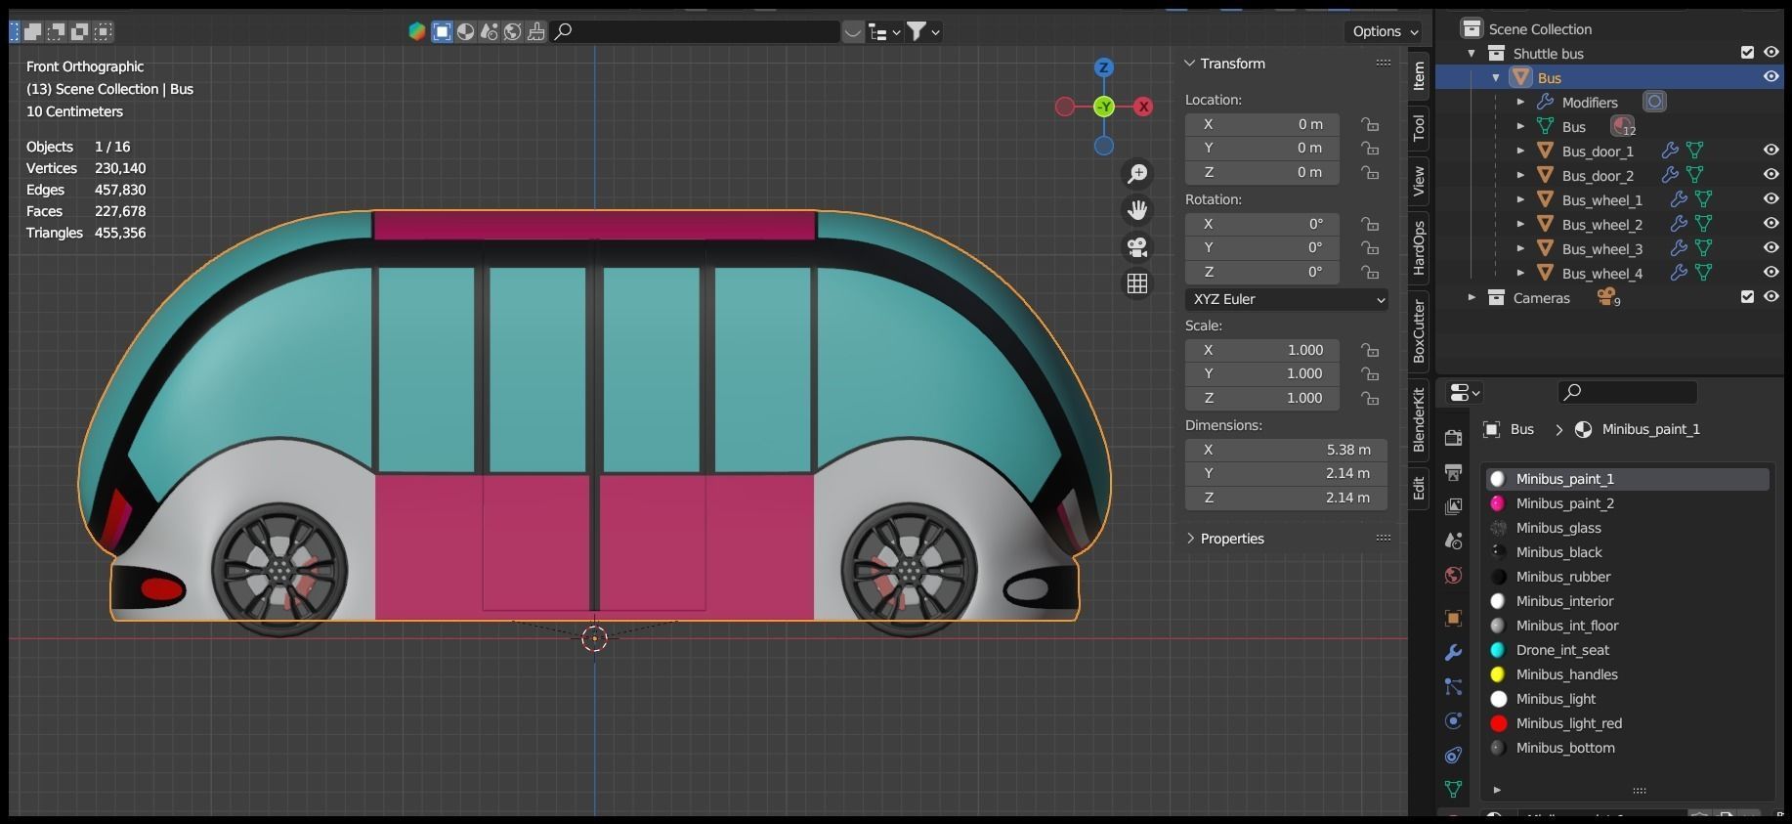
Task: Toggle visibility of Bus object
Action: coord(1771,77)
